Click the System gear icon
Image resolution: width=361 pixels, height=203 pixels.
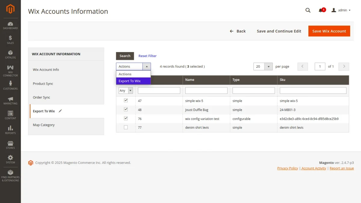[11, 159]
